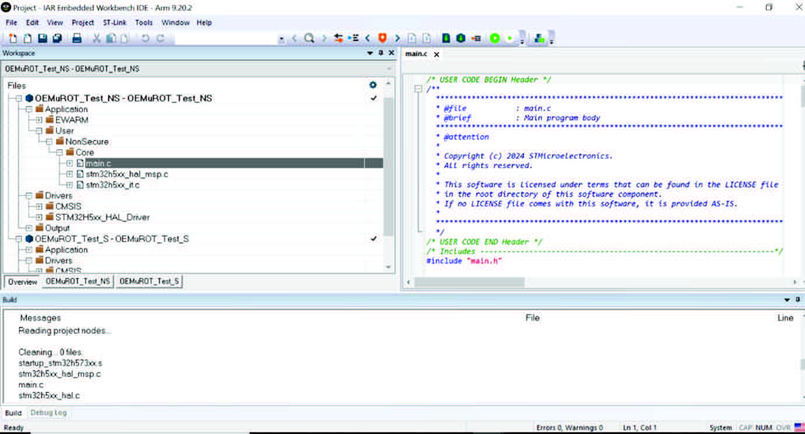Click the Go To line icon

(353, 38)
